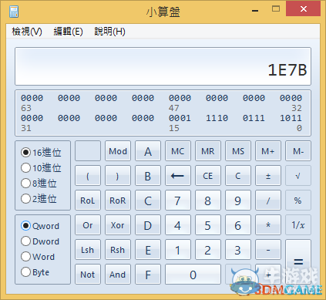Click M+ memory add button
This screenshot has width=326, height=300.
click(x=268, y=151)
